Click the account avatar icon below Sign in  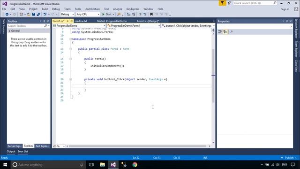tap(296, 9)
